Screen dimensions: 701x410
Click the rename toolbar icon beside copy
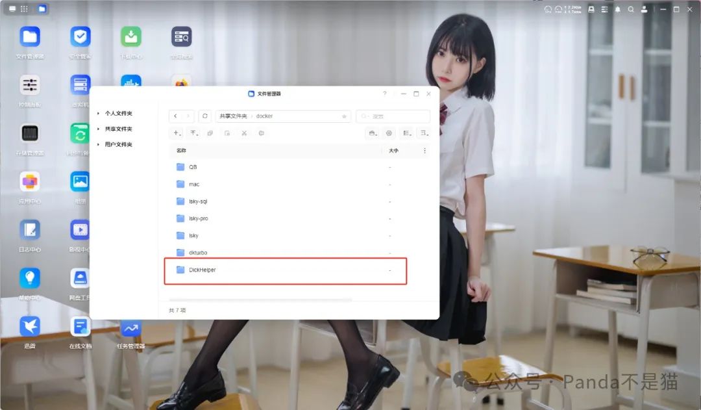[227, 133]
